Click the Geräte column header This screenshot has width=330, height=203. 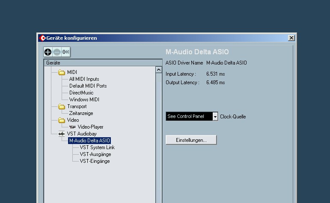(103, 63)
